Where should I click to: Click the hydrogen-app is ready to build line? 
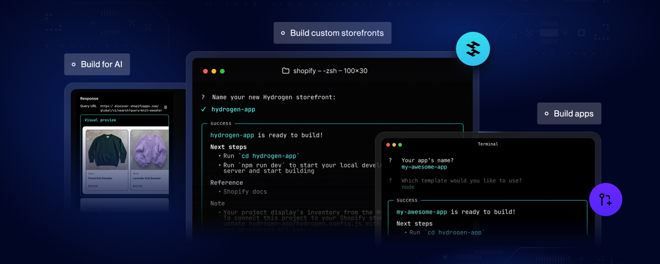(266, 135)
